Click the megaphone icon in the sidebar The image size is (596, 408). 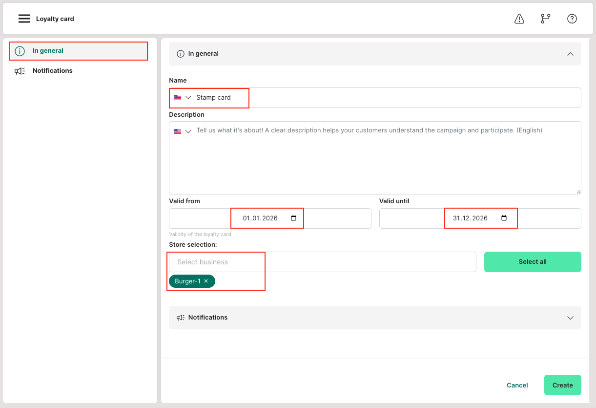[x=20, y=71]
